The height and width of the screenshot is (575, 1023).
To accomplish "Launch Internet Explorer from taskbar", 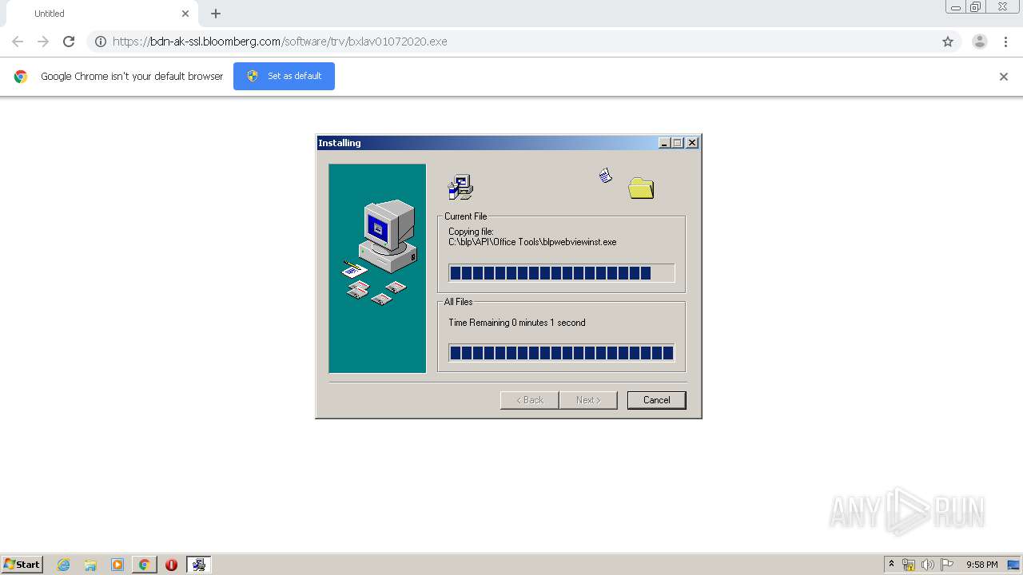I will pyautogui.click(x=64, y=565).
